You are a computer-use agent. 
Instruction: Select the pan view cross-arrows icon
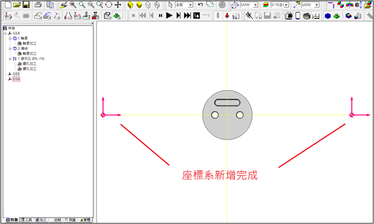118,4
